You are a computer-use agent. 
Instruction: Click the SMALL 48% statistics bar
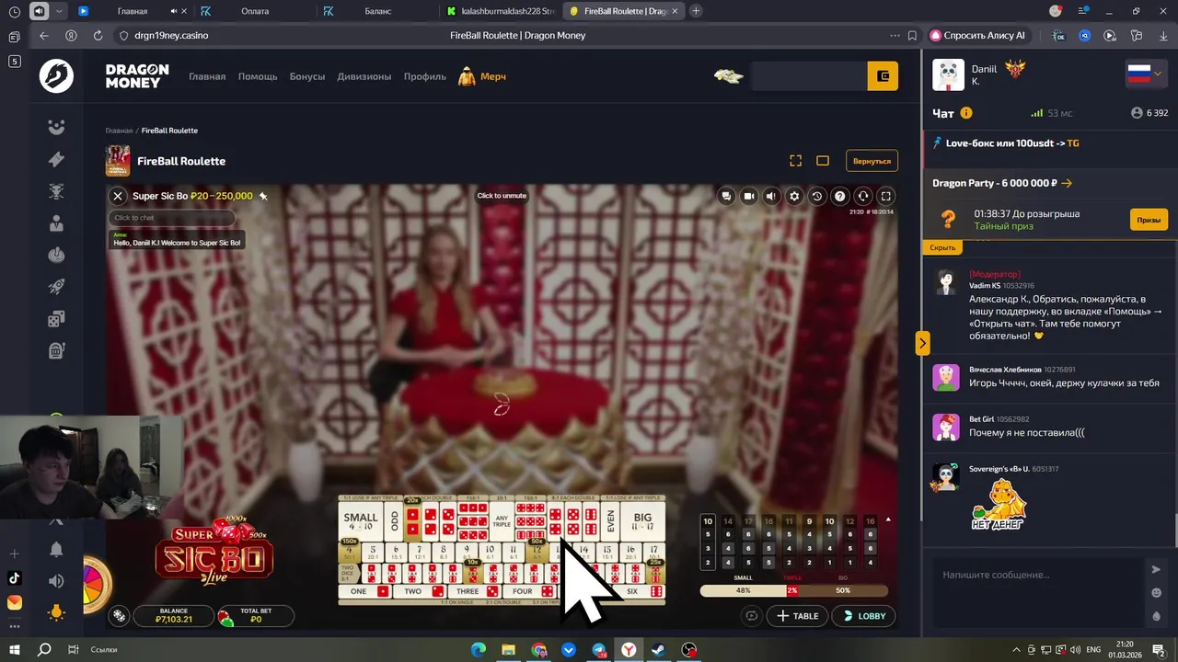pyautogui.click(x=743, y=590)
